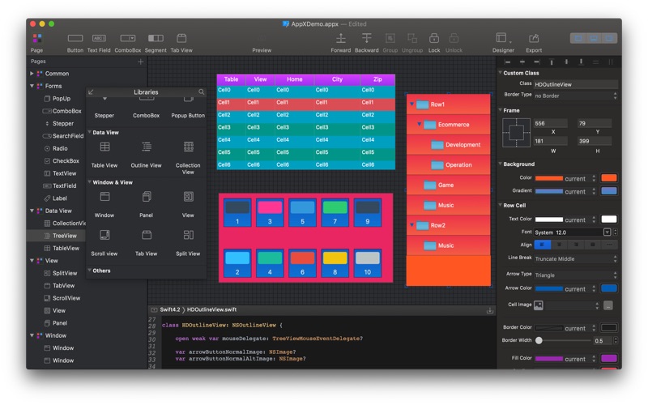Image resolution: width=648 pixels, height=405 pixels.
Task: Open the Arrow Type dropdown
Action: tap(576, 275)
